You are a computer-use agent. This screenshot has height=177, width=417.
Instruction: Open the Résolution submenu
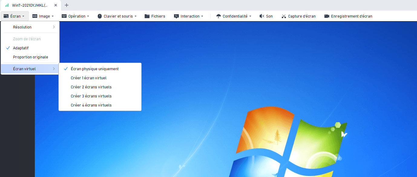[30, 27]
